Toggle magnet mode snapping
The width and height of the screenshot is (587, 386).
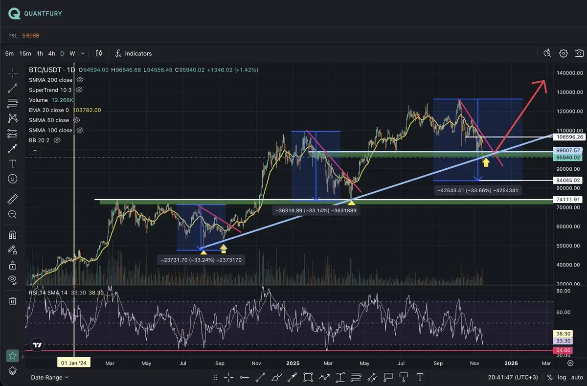(13, 235)
